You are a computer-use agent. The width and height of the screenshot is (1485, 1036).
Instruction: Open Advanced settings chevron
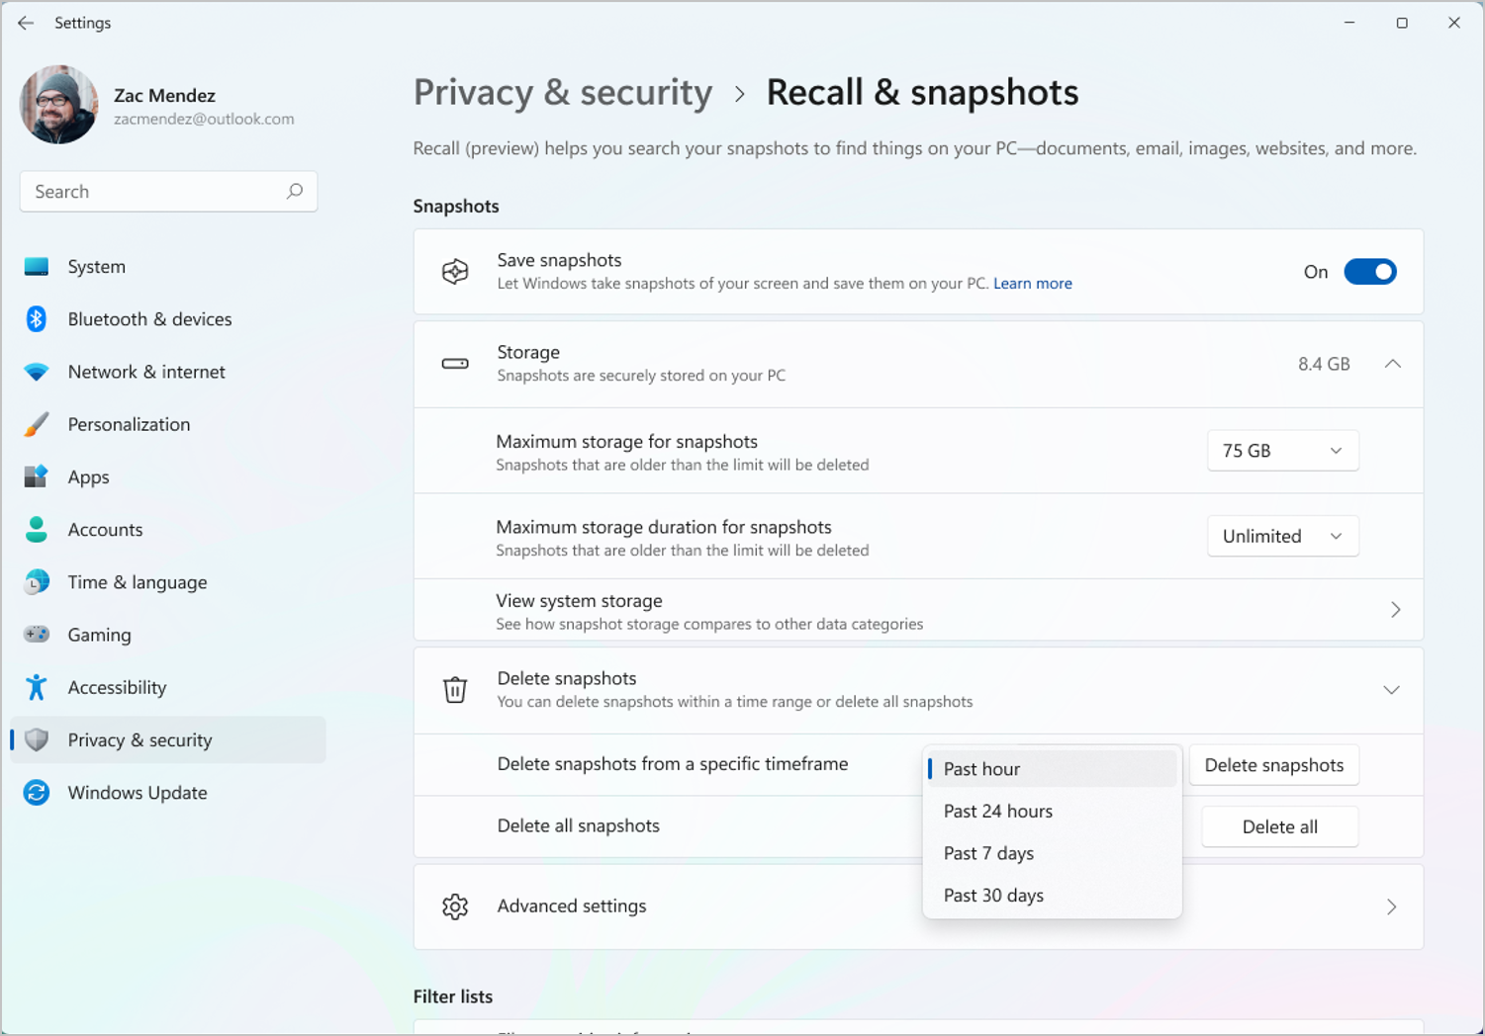pos(1392,906)
